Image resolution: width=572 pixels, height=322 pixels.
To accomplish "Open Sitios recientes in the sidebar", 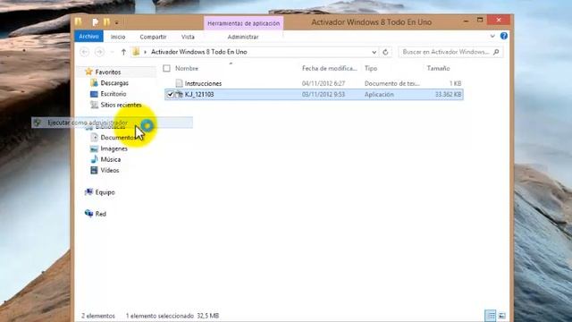I will [x=122, y=105].
